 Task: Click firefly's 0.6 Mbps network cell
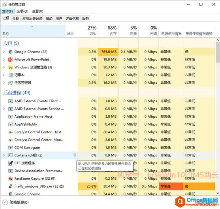tap(149, 186)
